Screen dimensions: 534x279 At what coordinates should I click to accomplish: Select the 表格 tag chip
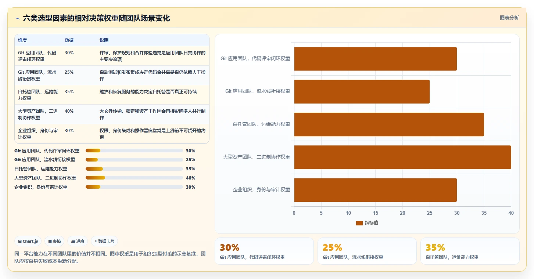(54, 241)
